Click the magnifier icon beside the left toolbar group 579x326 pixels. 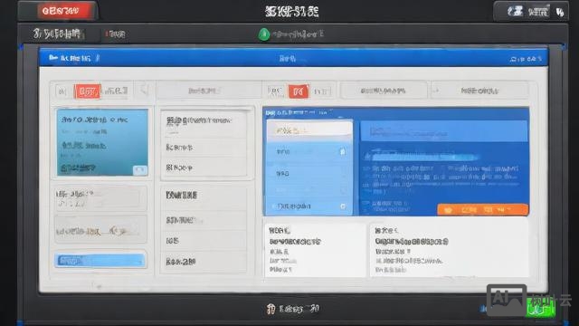pos(144,90)
